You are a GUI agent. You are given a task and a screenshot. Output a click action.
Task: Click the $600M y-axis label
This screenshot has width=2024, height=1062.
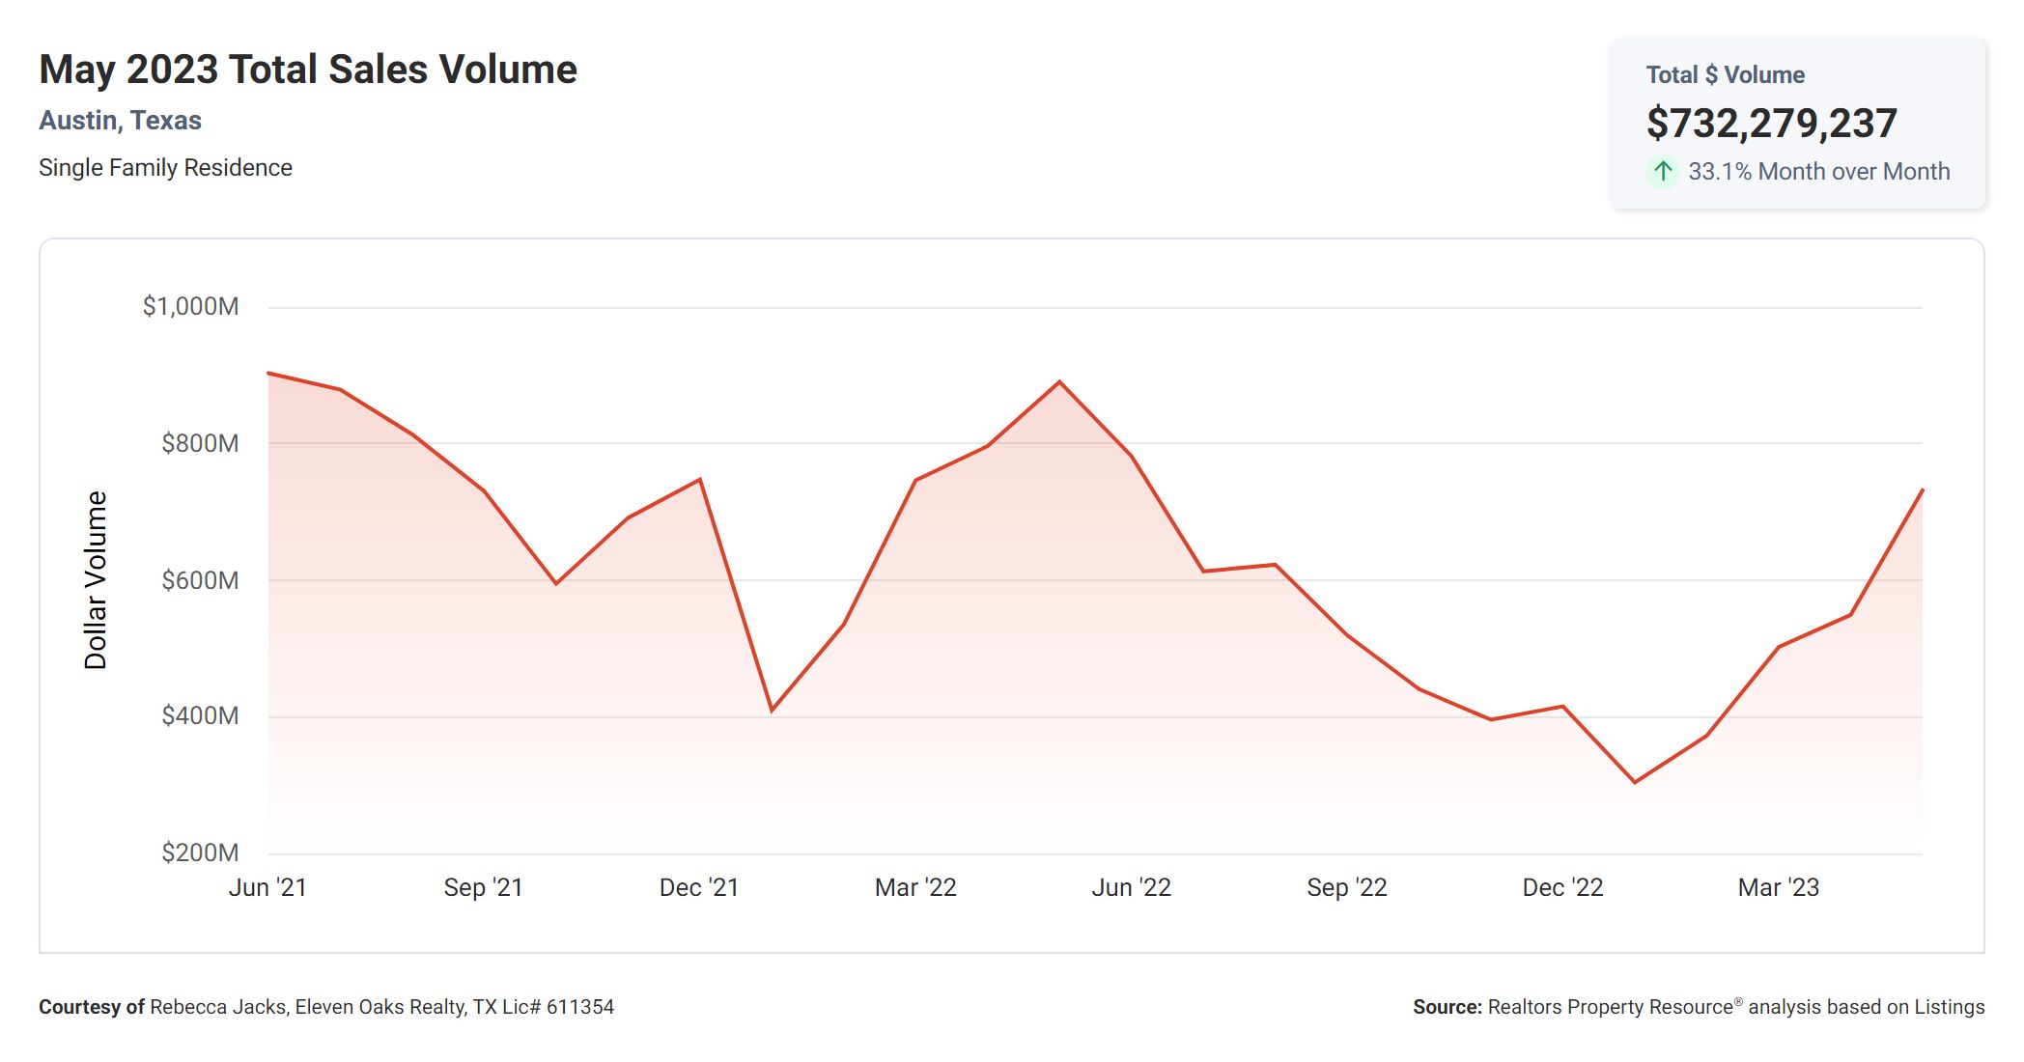(x=200, y=580)
